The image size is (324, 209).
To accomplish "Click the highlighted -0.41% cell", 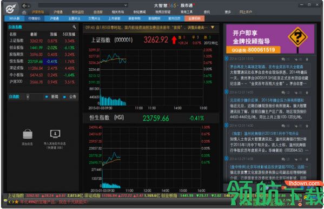I will (51, 61).
